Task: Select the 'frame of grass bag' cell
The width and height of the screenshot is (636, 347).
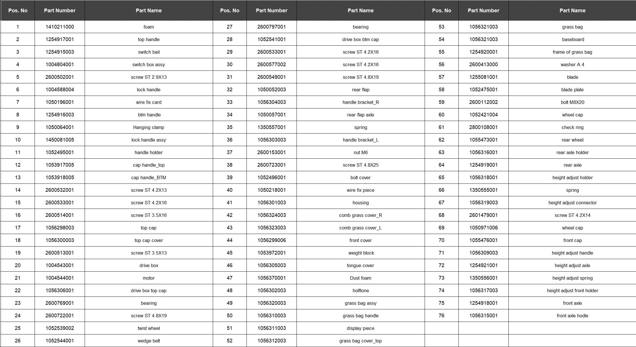Action: coord(573,52)
